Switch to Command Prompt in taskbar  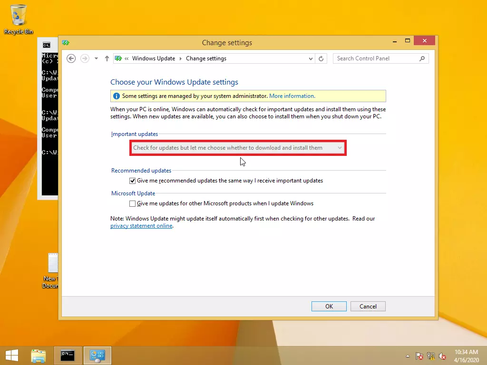pyautogui.click(x=68, y=355)
